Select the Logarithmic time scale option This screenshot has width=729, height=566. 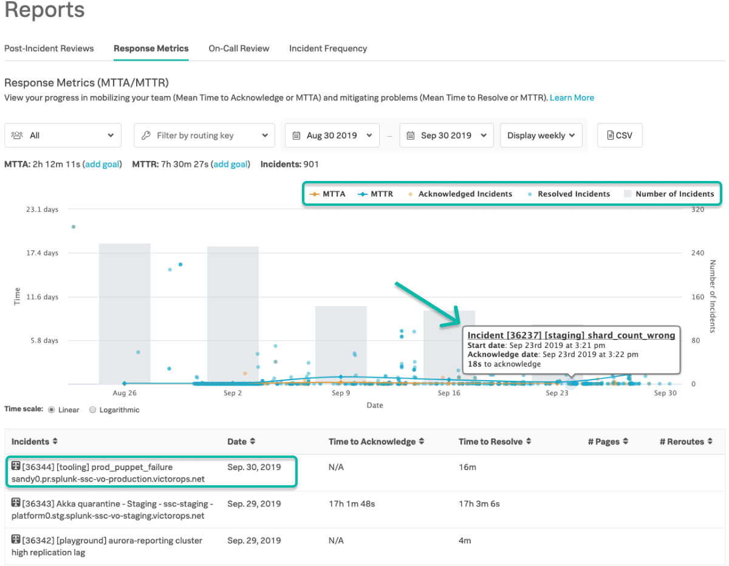(x=92, y=409)
